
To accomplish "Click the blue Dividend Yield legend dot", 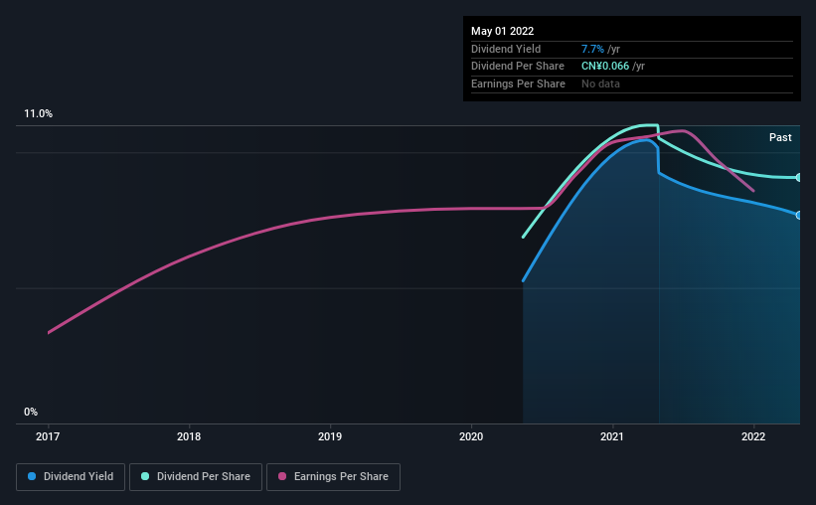I will coord(32,476).
